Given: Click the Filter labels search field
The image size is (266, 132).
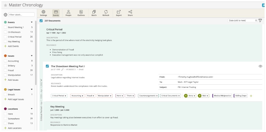Looking at the screenshot, I should coord(21,15).
